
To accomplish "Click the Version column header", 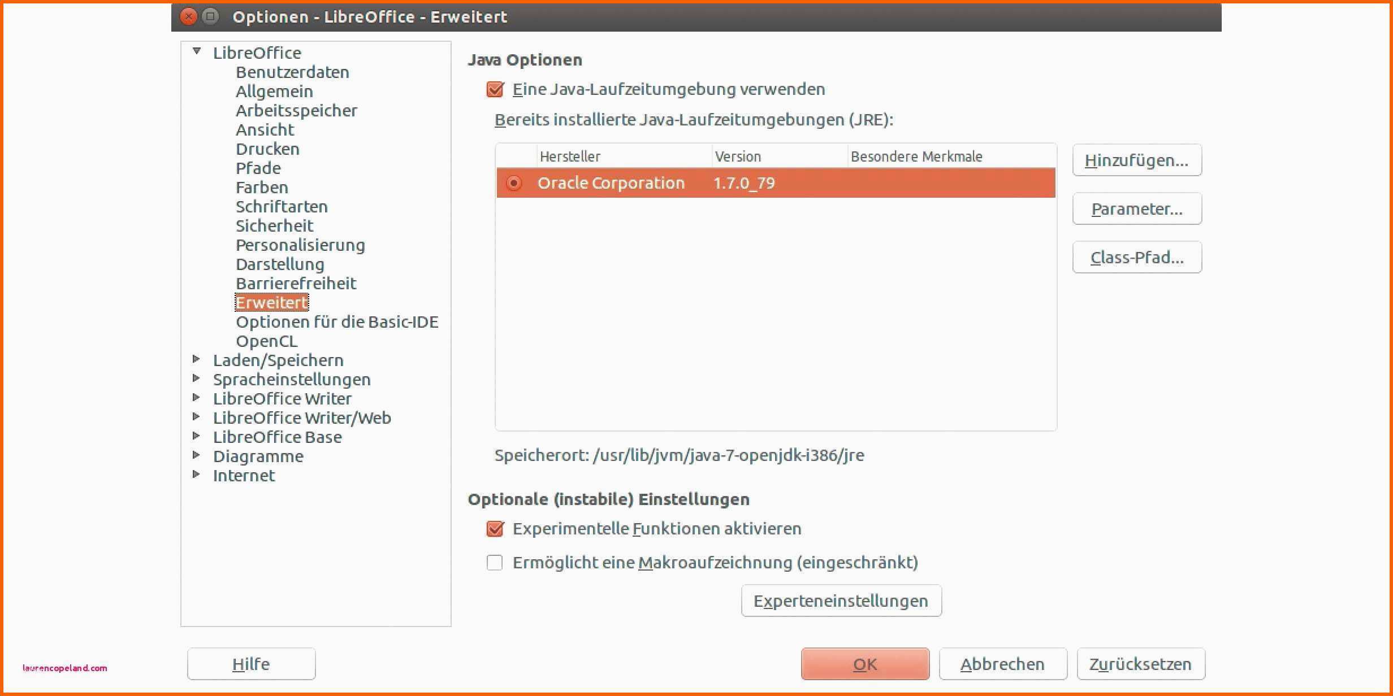I will [x=780, y=156].
